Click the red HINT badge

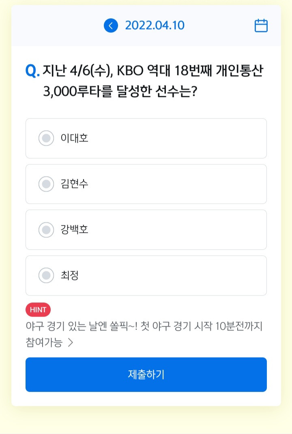(x=38, y=310)
